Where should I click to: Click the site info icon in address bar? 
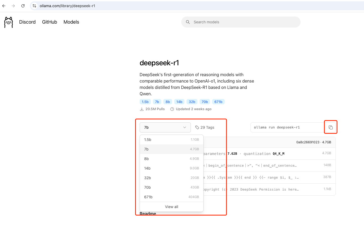point(34,6)
